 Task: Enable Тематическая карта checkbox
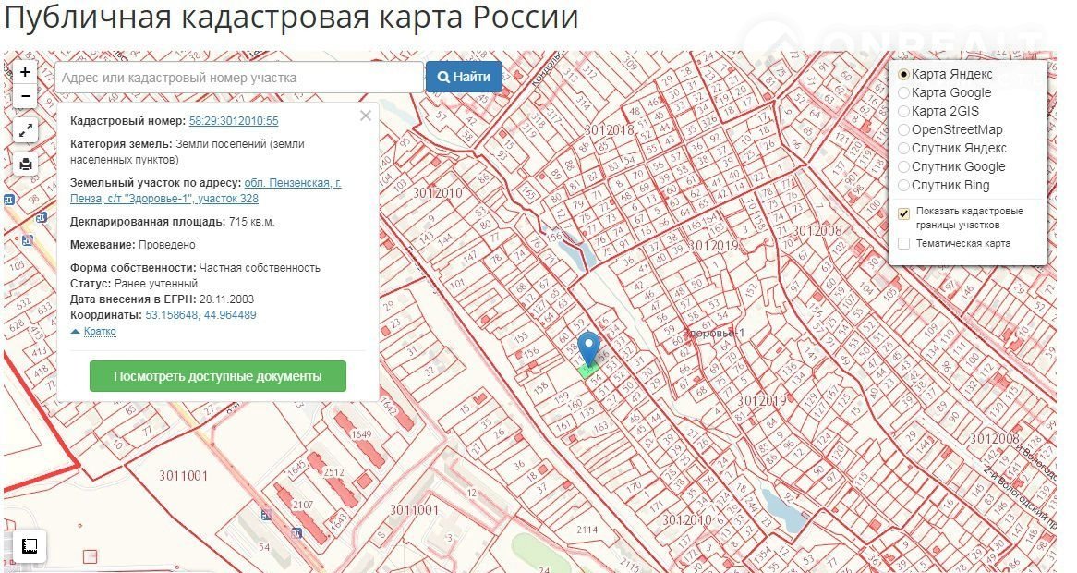click(904, 243)
